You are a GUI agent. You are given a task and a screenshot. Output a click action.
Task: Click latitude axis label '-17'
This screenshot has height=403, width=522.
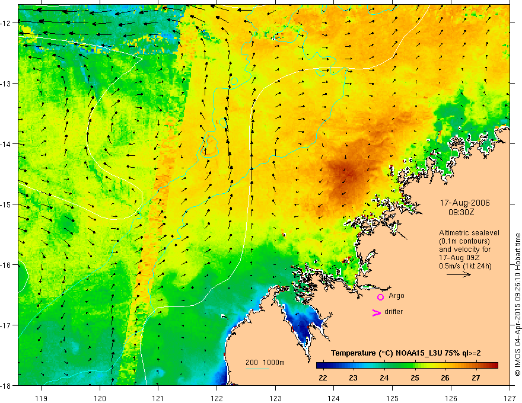pos(6,325)
